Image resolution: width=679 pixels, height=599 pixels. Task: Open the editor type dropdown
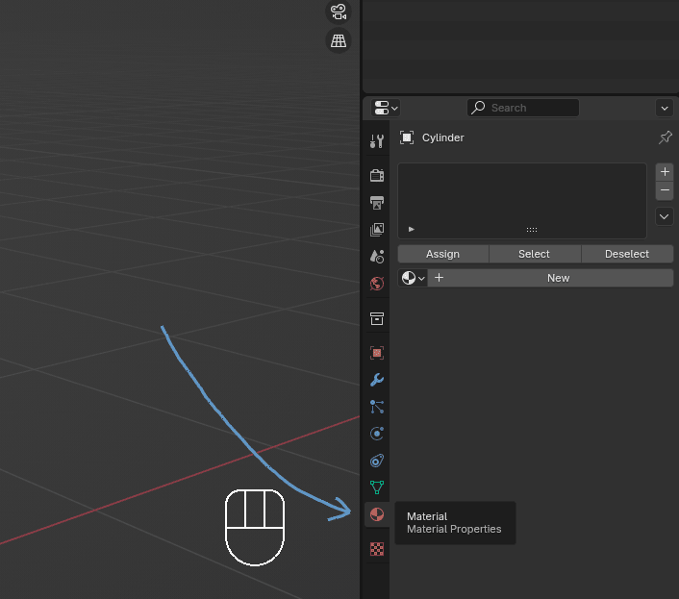[x=386, y=108]
